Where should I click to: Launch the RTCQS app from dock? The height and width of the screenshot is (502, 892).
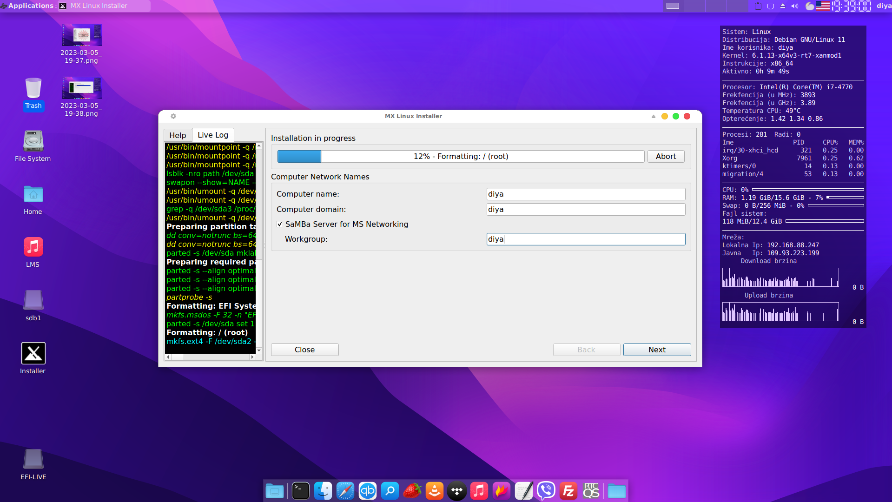tap(591, 491)
